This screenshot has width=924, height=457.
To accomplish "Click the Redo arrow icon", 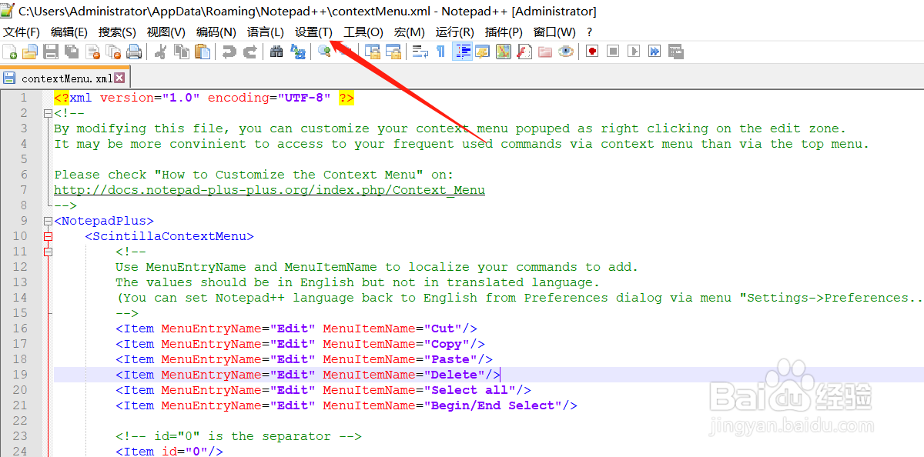I will [250, 52].
